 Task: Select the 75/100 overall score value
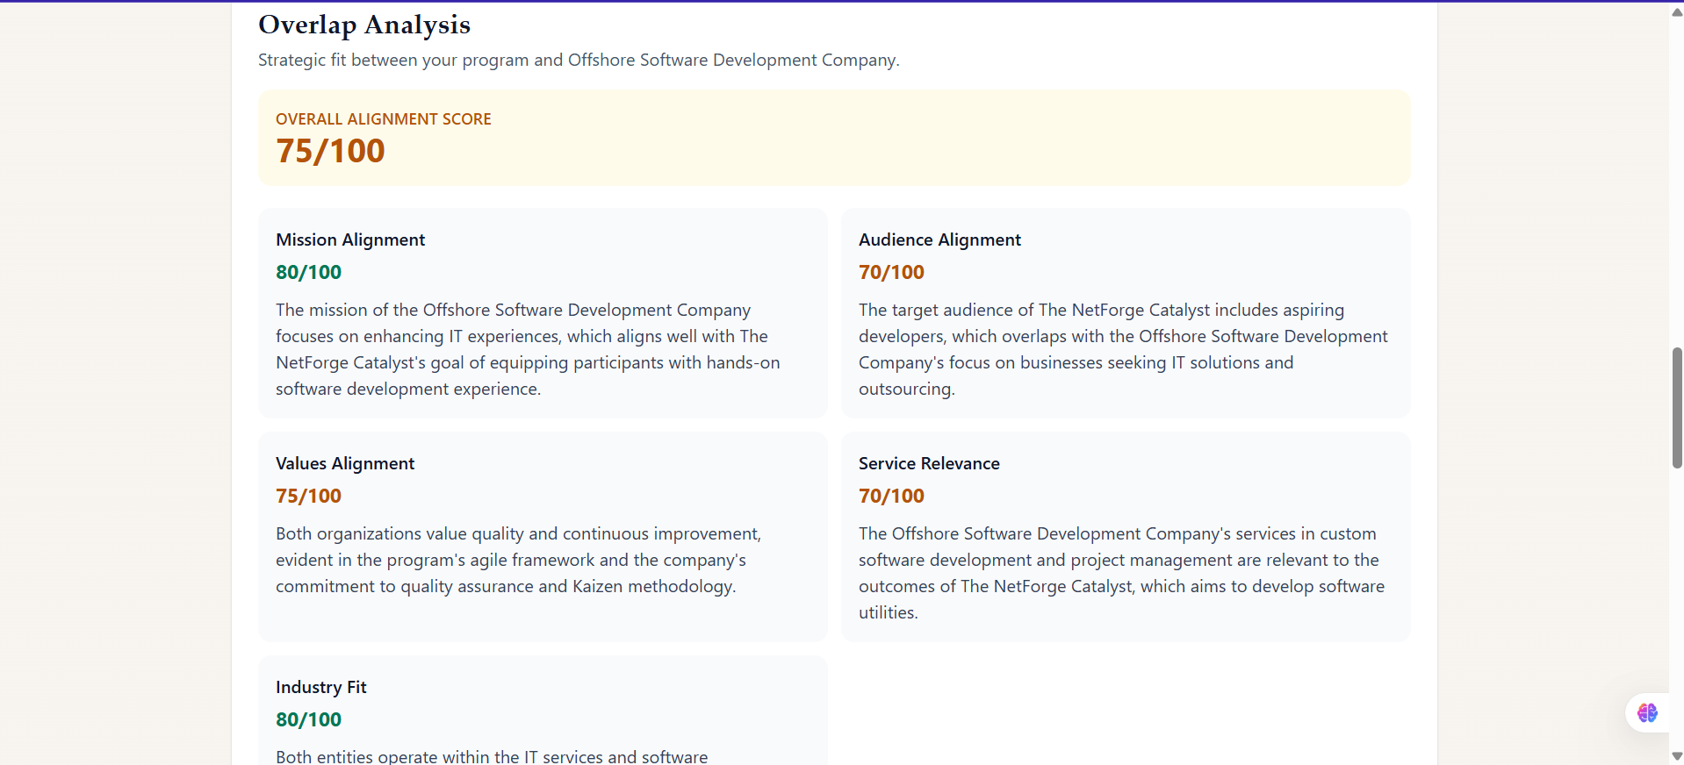tap(330, 151)
